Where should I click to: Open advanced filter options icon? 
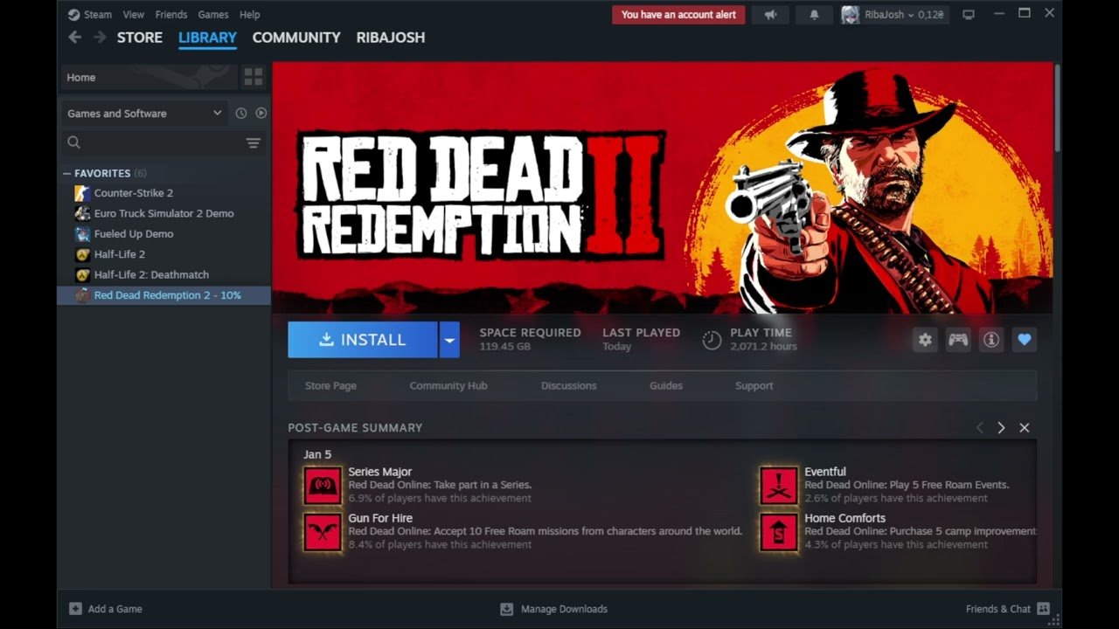point(253,142)
